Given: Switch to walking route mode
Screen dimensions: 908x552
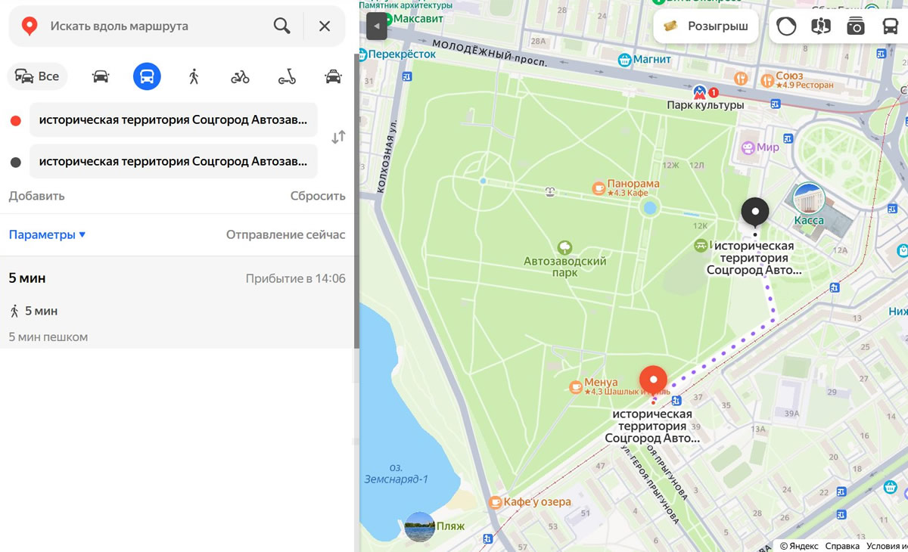Looking at the screenshot, I should (194, 76).
